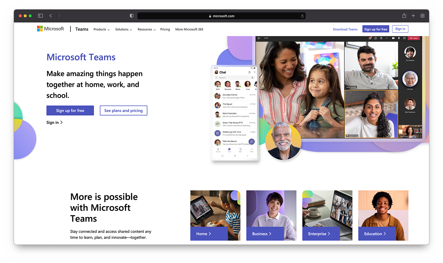Select Natasha Jones video tile
443x263 pixels.
371,114
